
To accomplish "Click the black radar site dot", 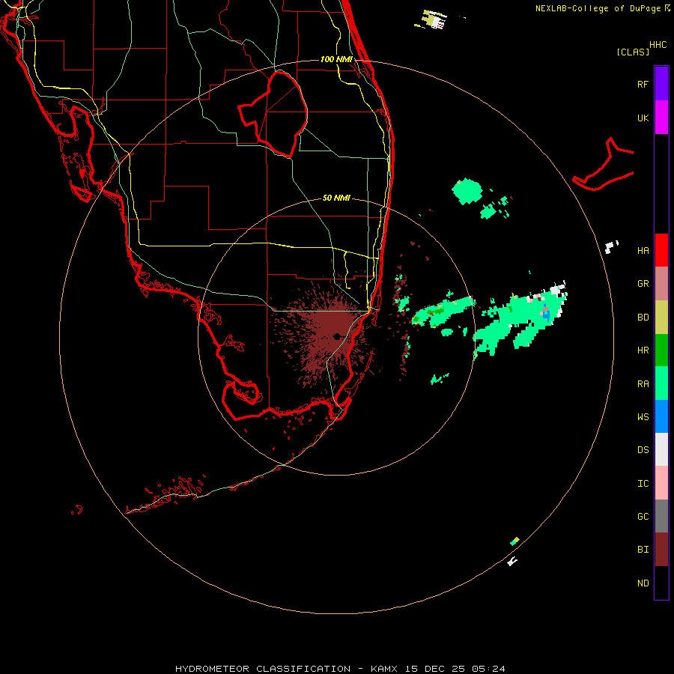I will 337,336.
